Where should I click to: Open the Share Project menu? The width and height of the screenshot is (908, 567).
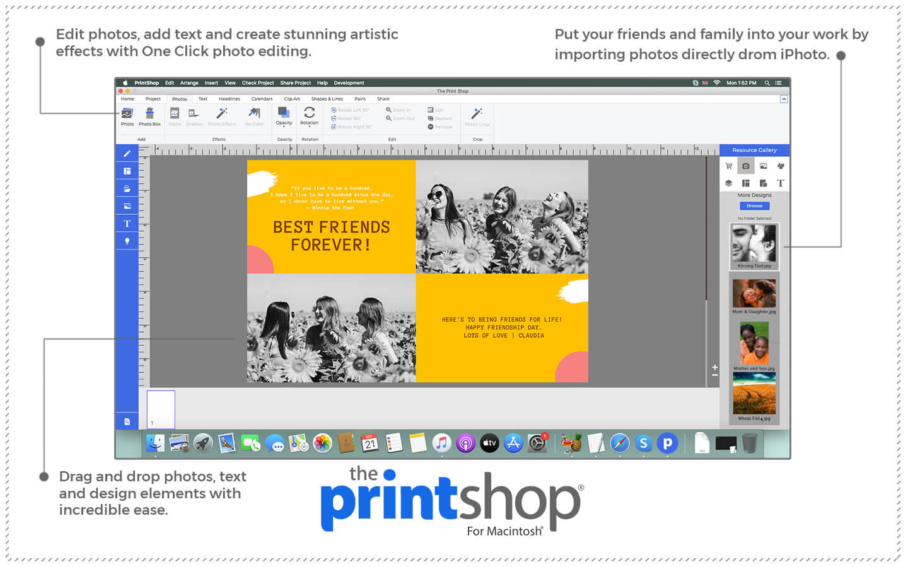click(x=296, y=83)
